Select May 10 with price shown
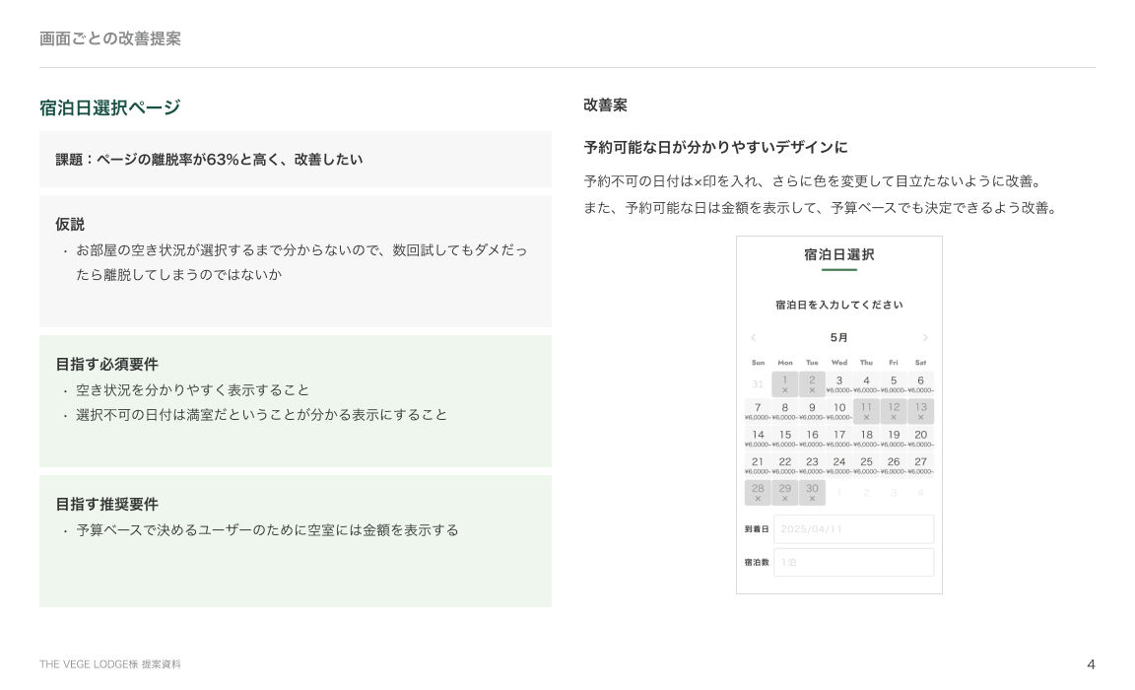Screen dimensions: 1135x690 point(839,411)
